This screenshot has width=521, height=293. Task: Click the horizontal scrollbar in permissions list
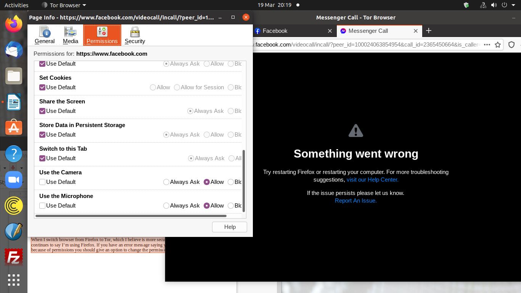click(x=131, y=216)
